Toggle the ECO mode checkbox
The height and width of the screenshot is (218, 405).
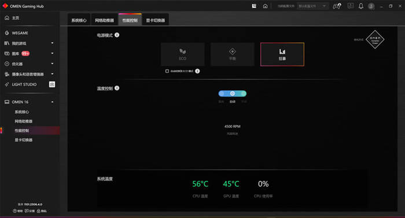[167, 71]
